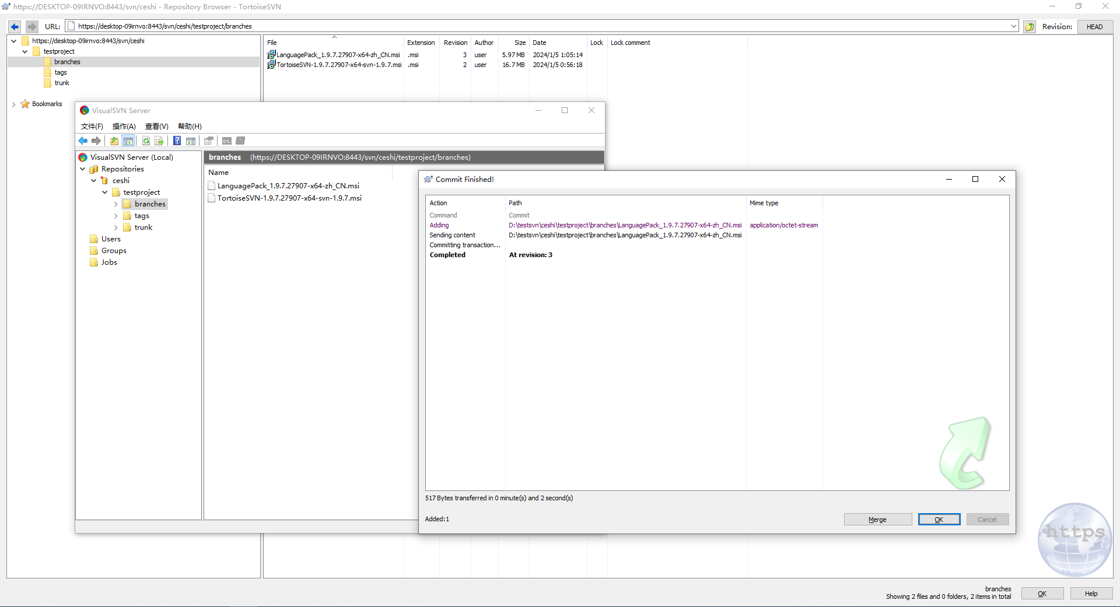Go forward in Repository Browser URL history
The width and height of the screenshot is (1120, 607).
tap(32, 26)
